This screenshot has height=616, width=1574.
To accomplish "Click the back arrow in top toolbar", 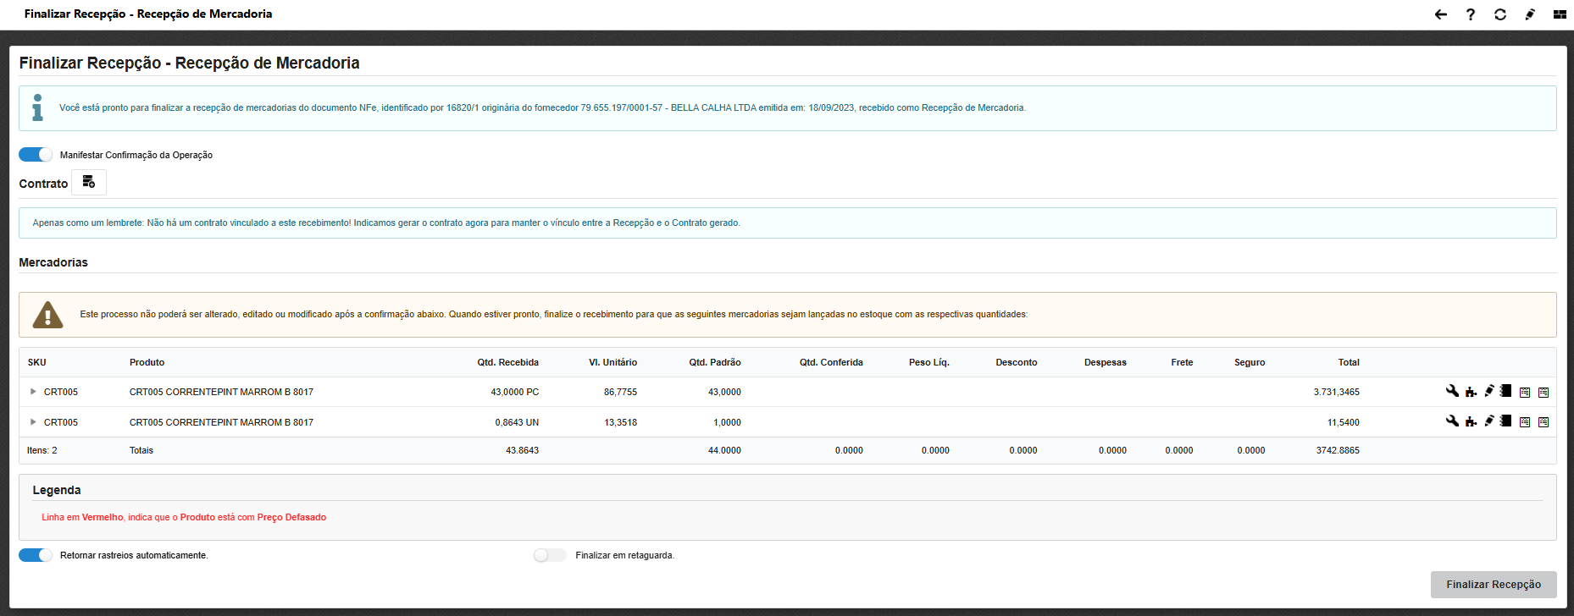I will pos(1440,14).
